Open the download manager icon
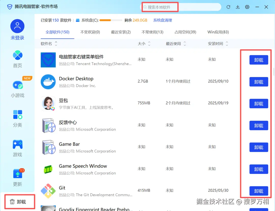Screen dimensions: 275x211 pyautogui.click(x=238, y=7)
